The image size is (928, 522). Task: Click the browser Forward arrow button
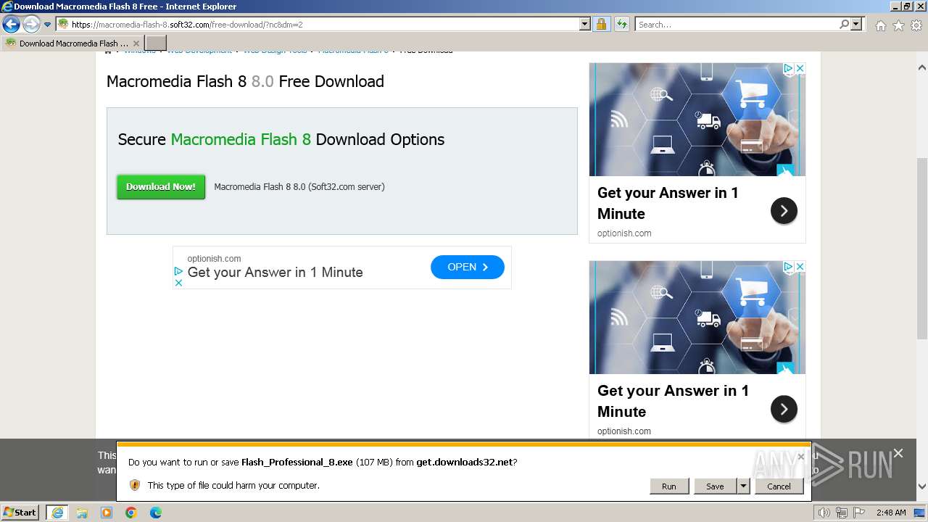click(x=30, y=25)
